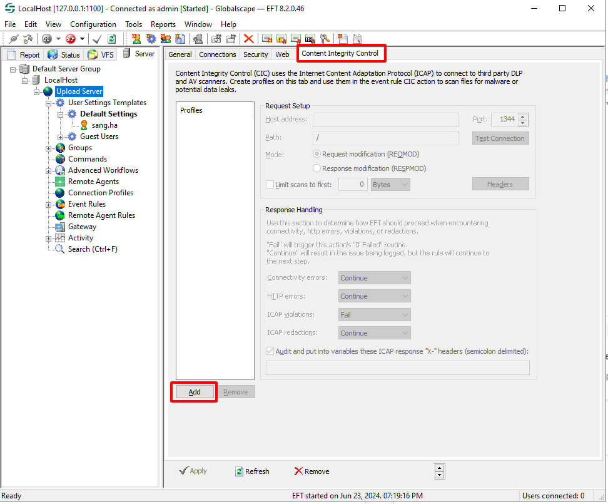This screenshot has height=504, width=608.
Task: Collapse the Default Server Group tree node
Action: pos(13,69)
